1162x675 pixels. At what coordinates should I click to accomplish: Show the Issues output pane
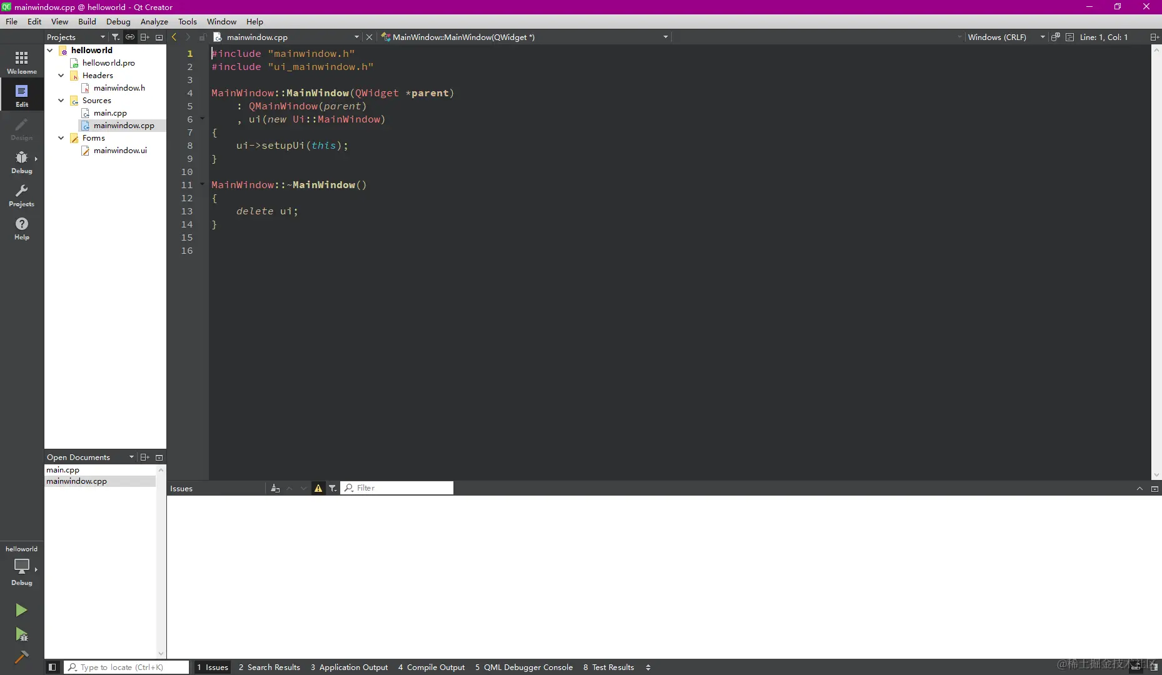213,667
